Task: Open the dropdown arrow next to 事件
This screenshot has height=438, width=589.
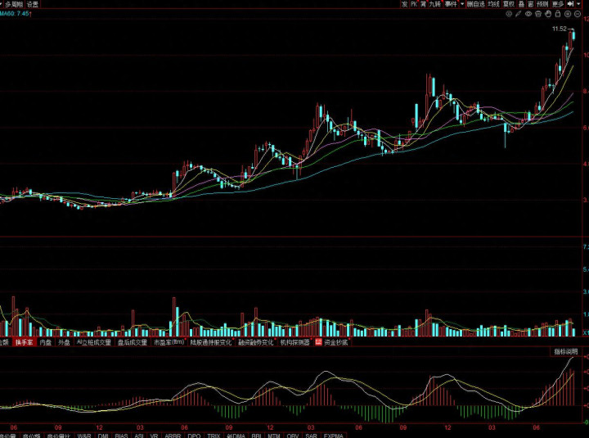Action: coord(462,4)
